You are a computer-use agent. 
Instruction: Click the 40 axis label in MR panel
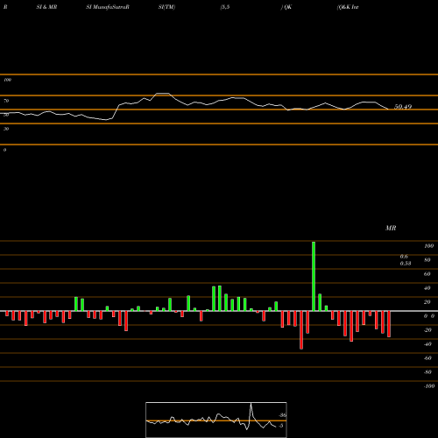(427, 288)
